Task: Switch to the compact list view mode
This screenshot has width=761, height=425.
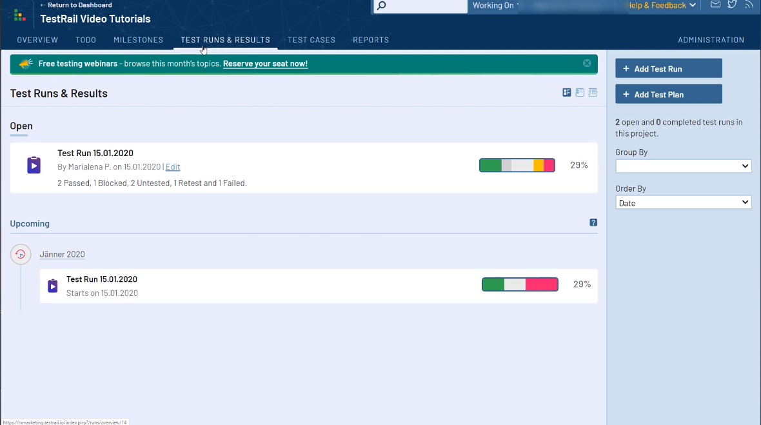Action: tap(593, 93)
